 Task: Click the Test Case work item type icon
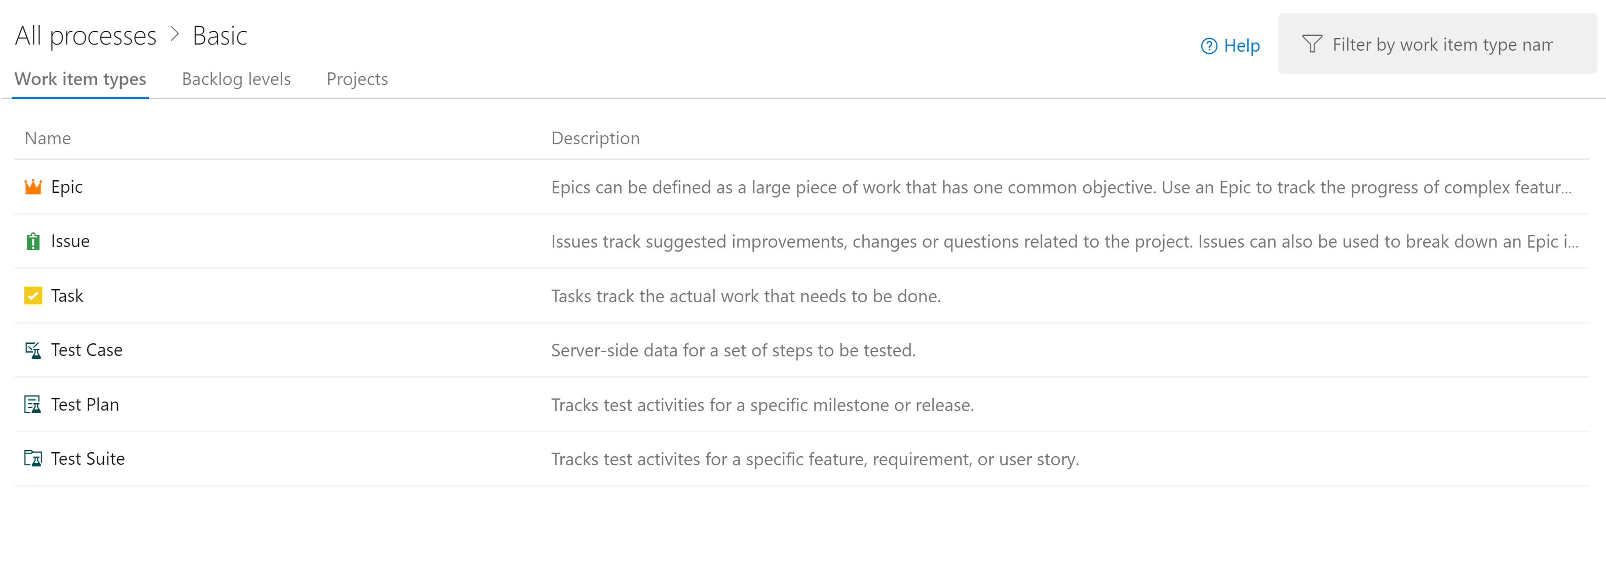point(30,349)
